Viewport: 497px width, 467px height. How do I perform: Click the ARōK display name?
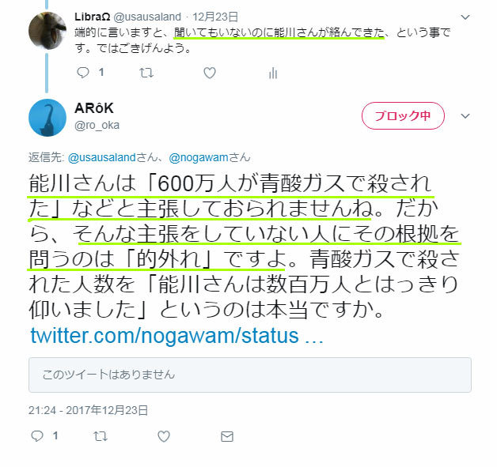click(x=94, y=108)
